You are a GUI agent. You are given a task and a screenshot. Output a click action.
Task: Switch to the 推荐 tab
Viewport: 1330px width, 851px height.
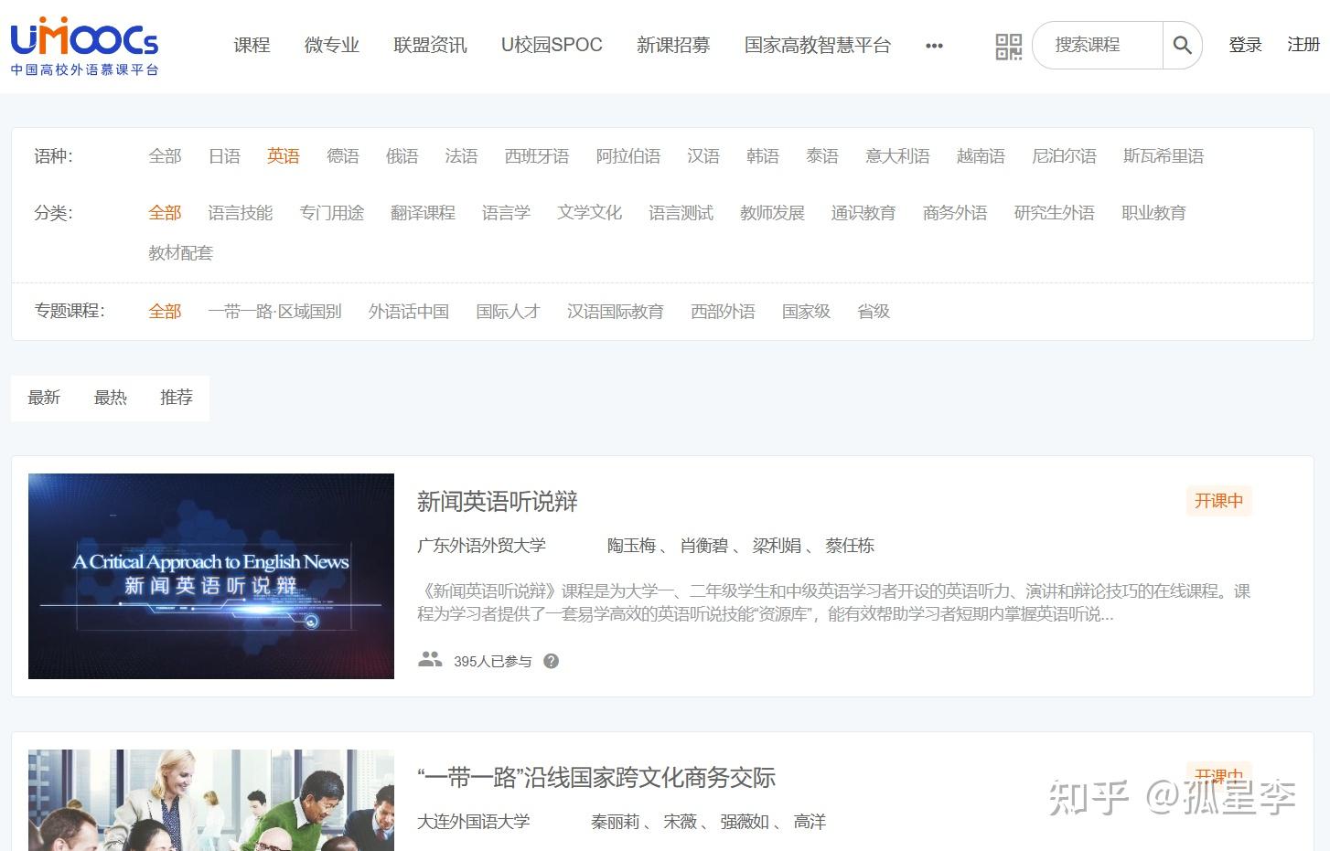pos(176,398)
